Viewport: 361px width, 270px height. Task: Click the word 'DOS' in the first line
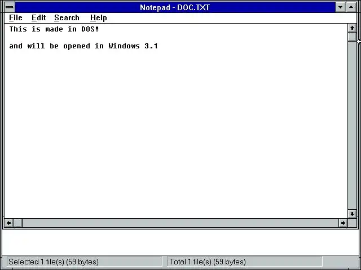88,29
